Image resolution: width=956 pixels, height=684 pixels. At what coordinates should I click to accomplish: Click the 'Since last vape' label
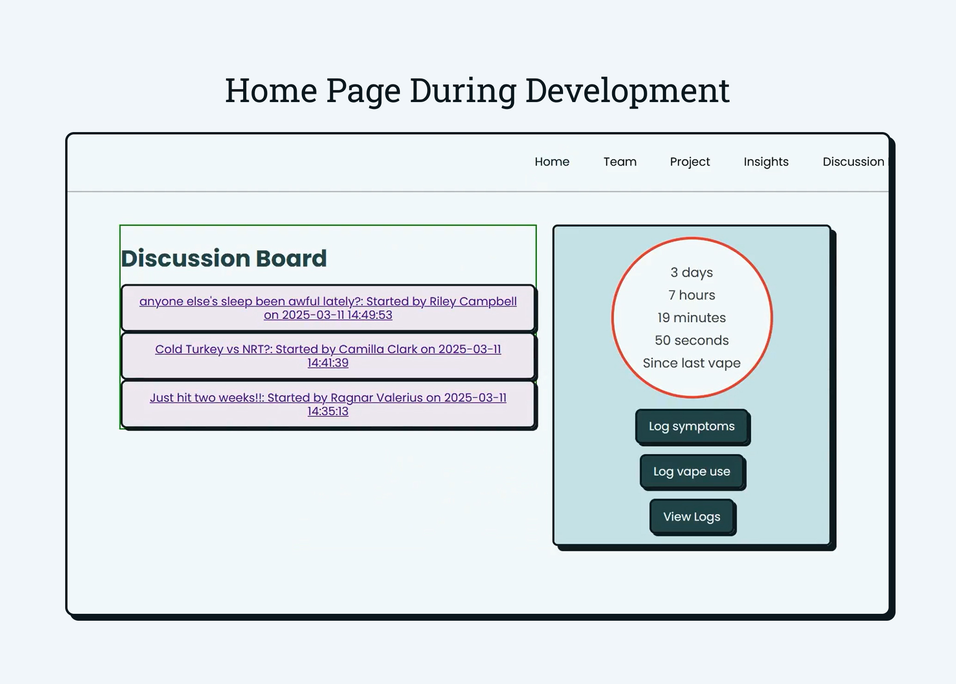click(x=691, y=363)
